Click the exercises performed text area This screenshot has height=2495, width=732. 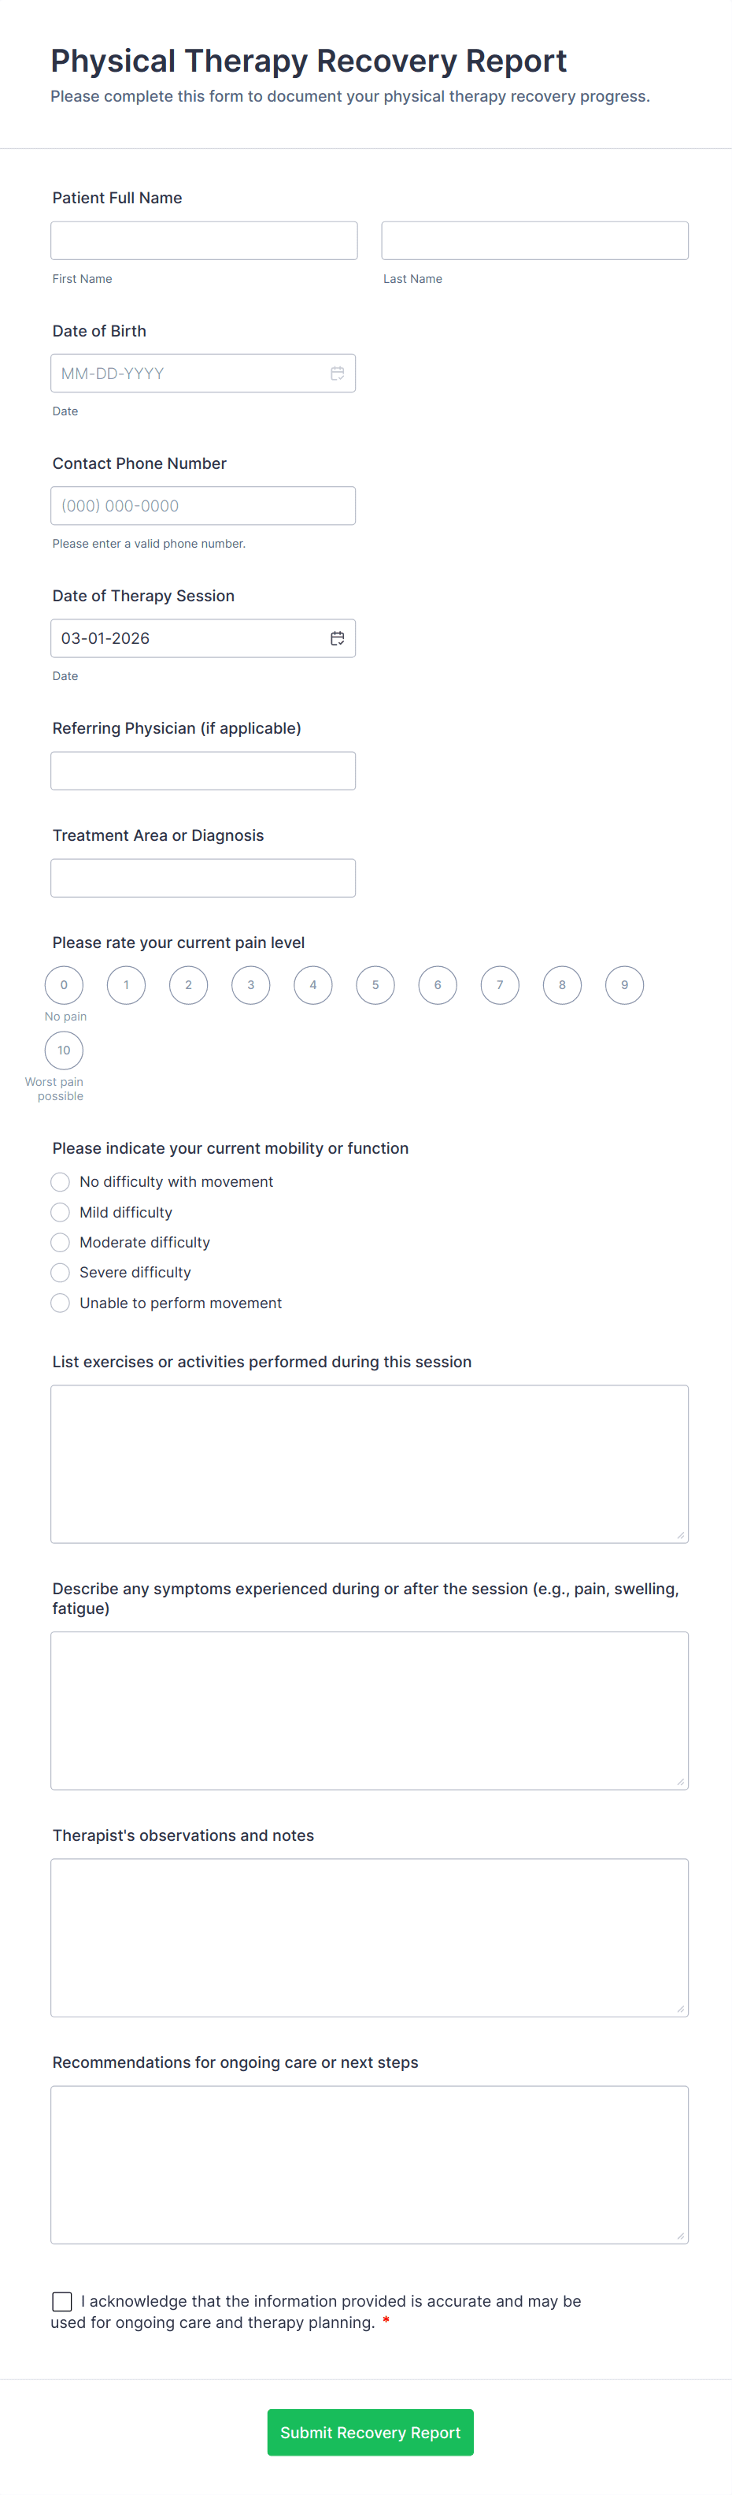click(369, 1463)
